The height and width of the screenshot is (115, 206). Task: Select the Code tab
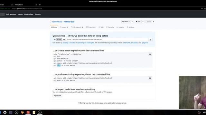tap(54, 27)
